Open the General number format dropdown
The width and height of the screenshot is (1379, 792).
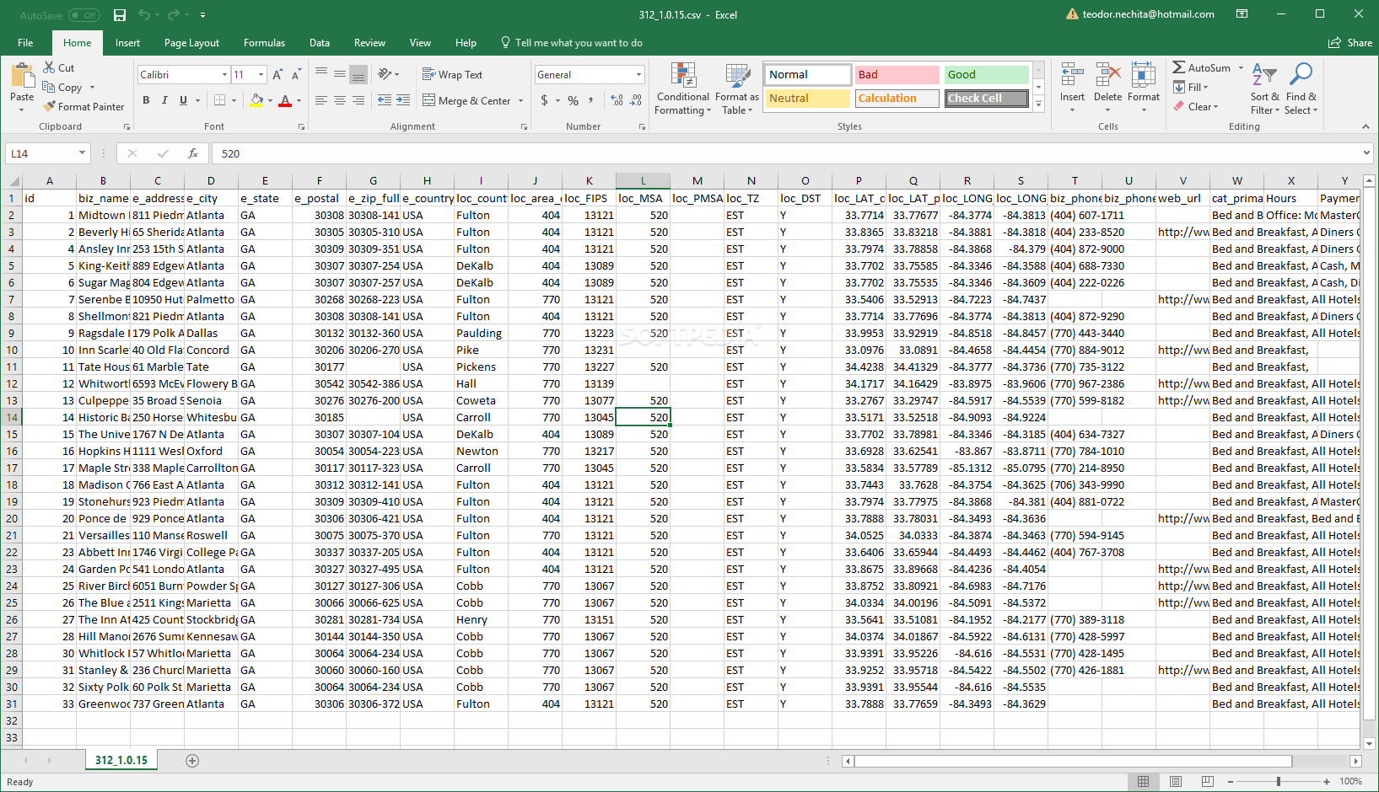pyautogui.click(x=638, y=75)
